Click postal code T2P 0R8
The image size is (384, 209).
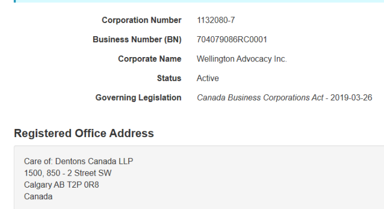[83, 185]
